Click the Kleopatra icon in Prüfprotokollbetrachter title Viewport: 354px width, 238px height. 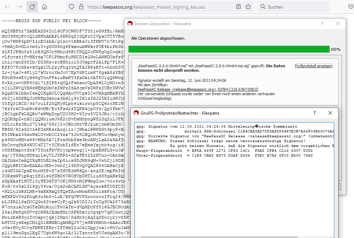point(136,113)
